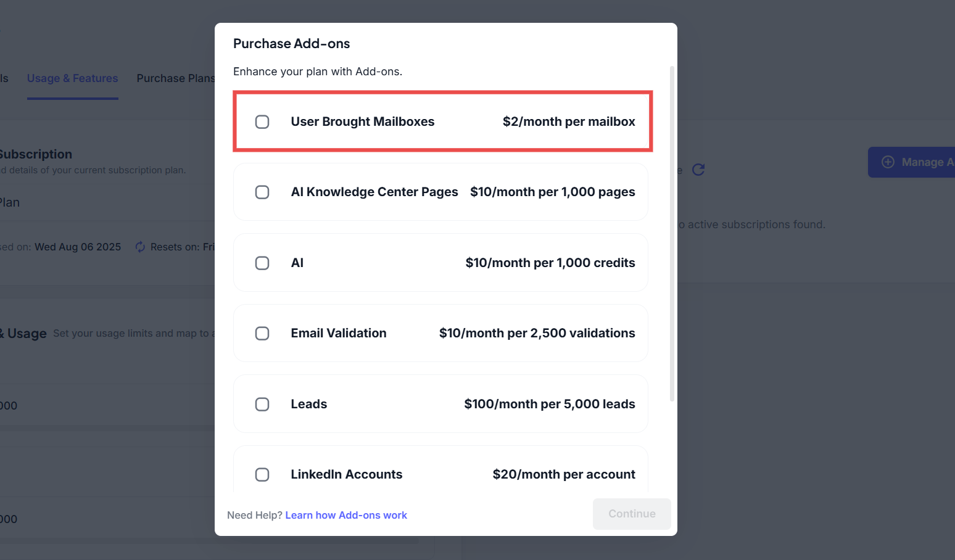
Task: Click the AI Knowledge Center Pages label
Action: pyautogui.click(x=374, y=192)
